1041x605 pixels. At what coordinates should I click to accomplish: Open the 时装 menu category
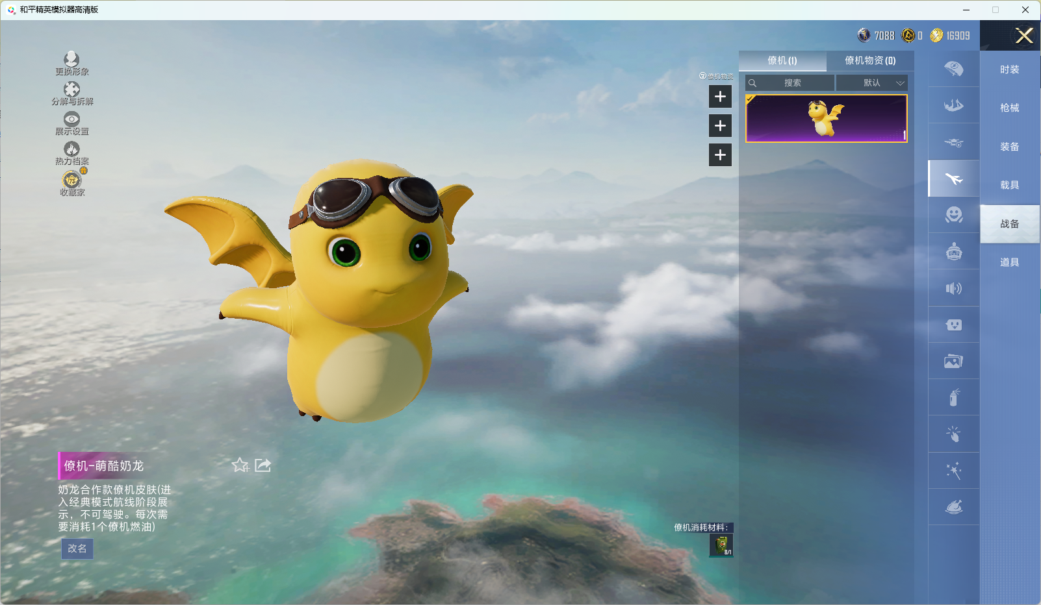click(x=1009, y=69)
